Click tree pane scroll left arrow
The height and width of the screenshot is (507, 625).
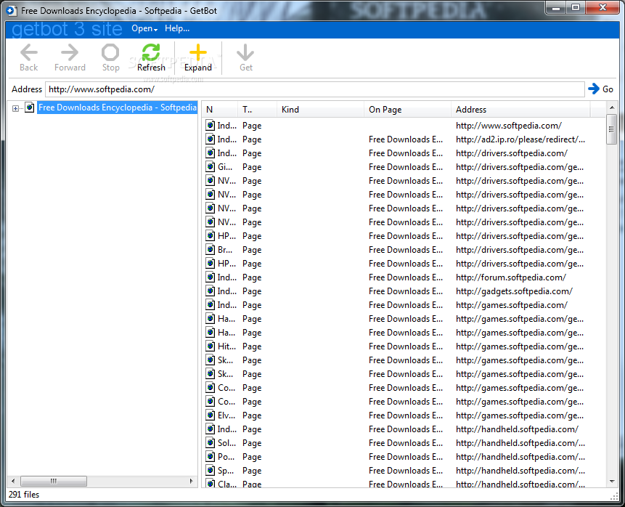(x=13, y=481)
